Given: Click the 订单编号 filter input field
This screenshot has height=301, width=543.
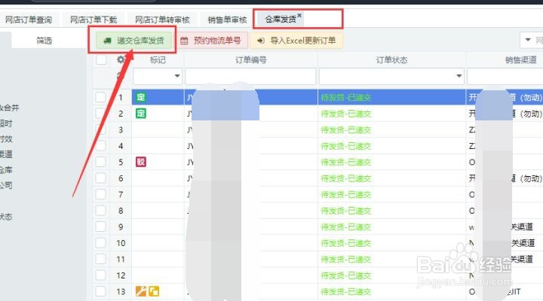Looking at the screenshot, I should (250, 76).
